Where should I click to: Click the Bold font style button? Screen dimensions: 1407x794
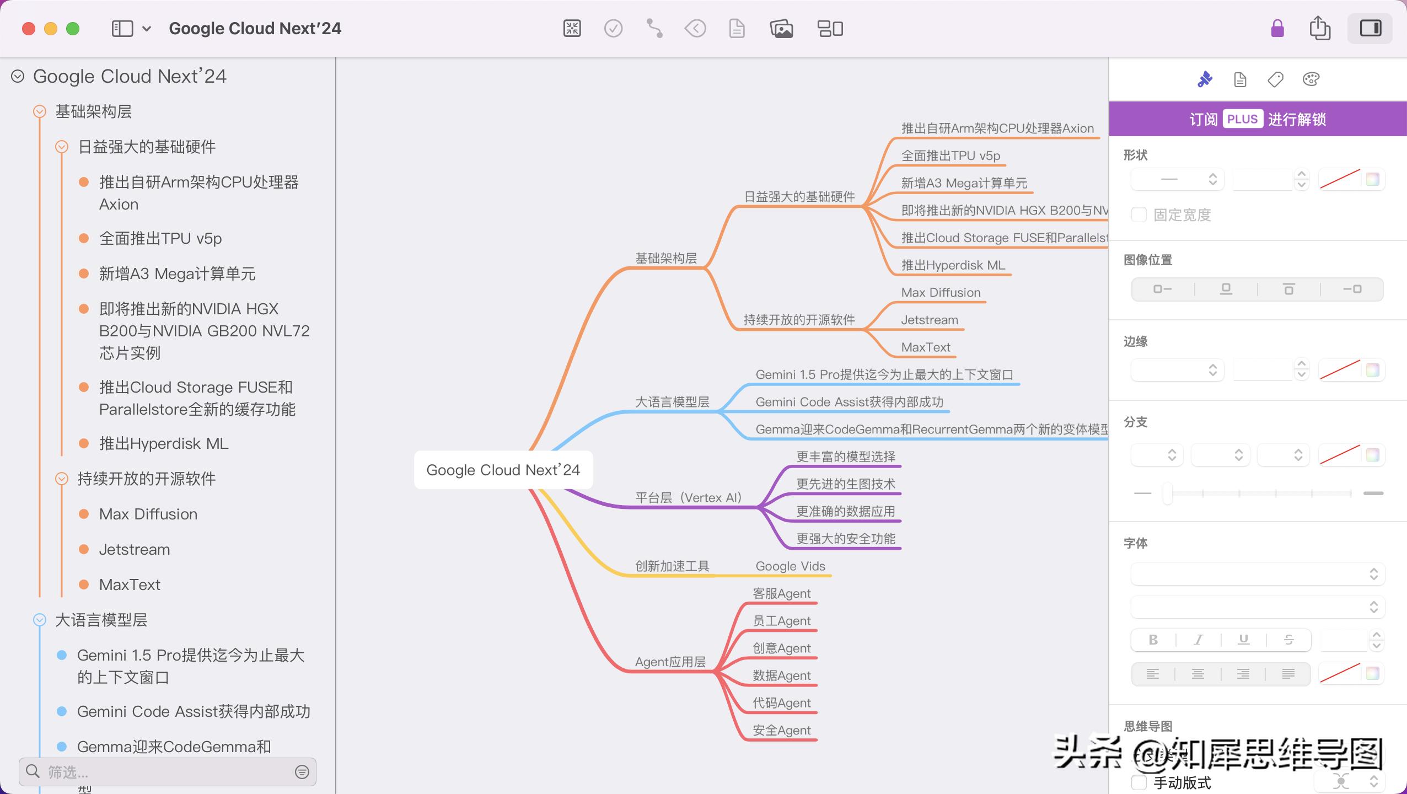tap(1153, 640)
